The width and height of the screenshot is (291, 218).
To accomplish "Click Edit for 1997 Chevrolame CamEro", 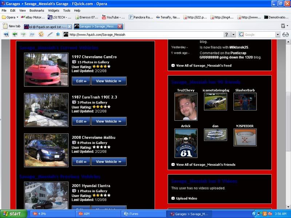I will 81,81.
